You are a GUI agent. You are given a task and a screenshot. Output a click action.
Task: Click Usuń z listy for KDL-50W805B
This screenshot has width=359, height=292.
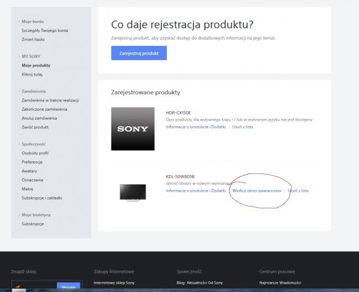coord(298,191)
